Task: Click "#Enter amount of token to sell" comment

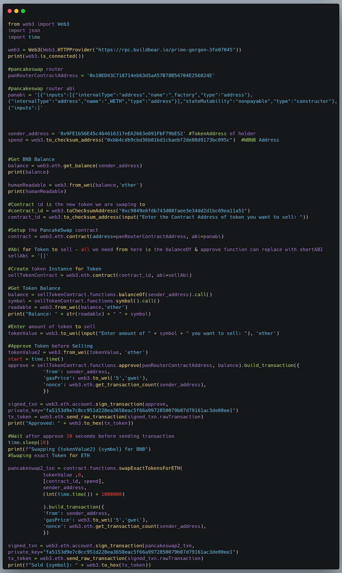Action: pyautogui.click(x=52, y=327)
